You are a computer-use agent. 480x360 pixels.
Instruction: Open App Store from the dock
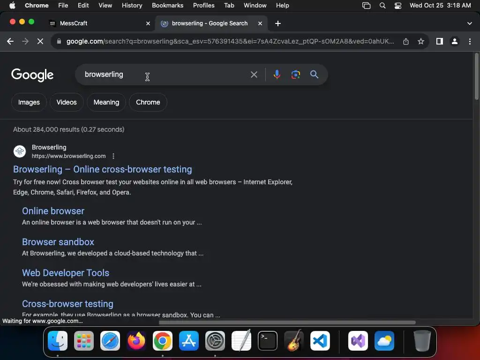point(189,341)
